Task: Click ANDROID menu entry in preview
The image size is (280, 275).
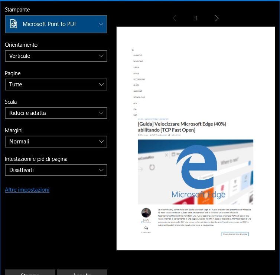Action: click(x=138, y=56)
